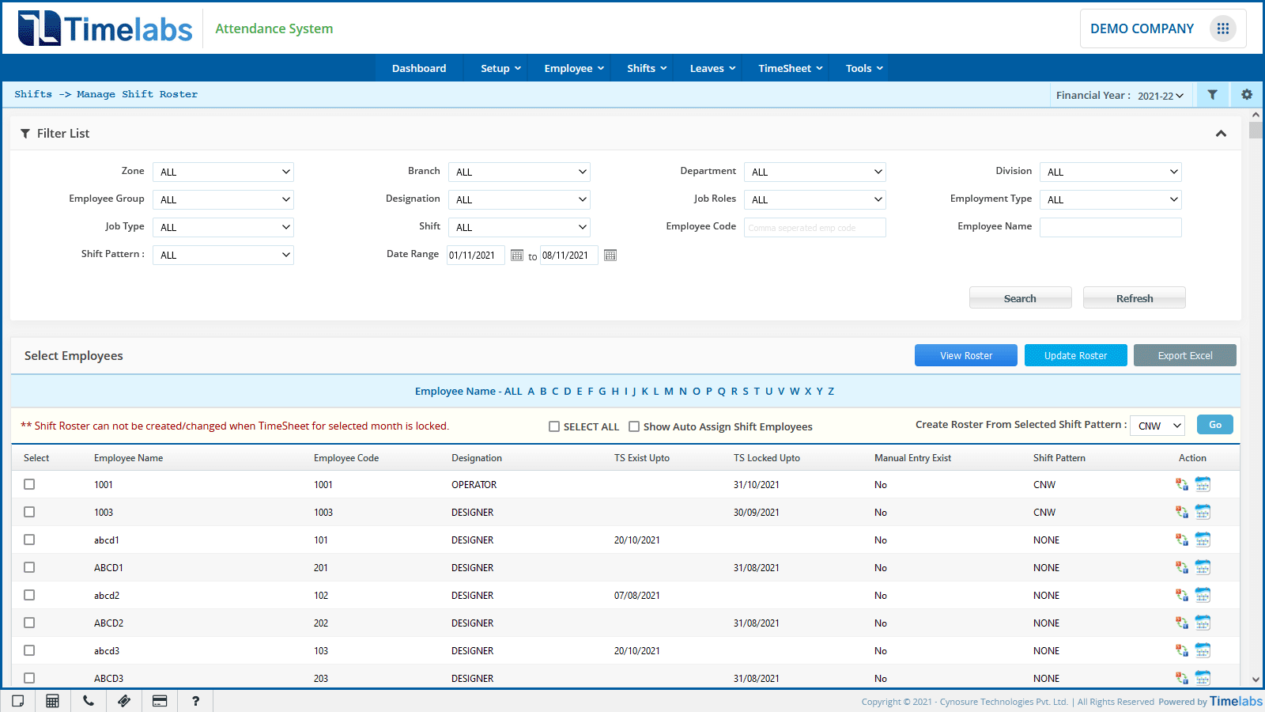Click the Update Roster button
Viewport: 1265px width, 712px height.
click(1075, 356)
